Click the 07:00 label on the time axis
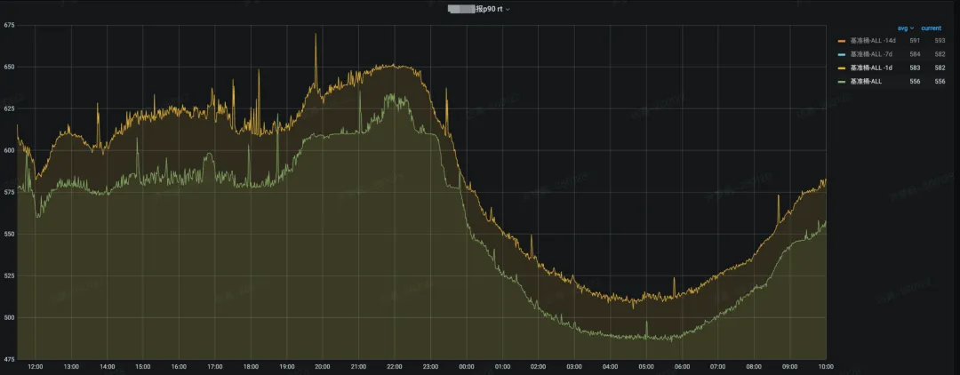The width and height of the screenshot is (960, 375). [x=718, y=367]
